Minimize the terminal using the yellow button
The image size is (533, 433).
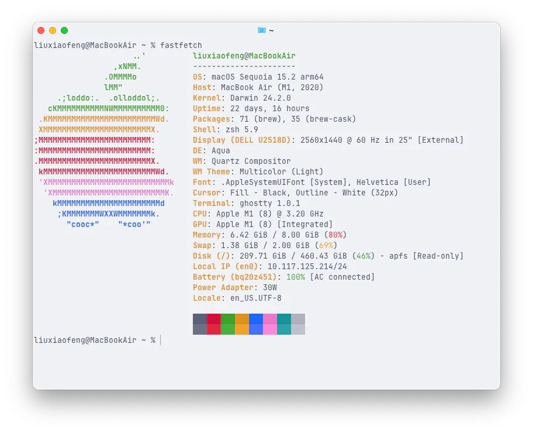click(53, 30)
